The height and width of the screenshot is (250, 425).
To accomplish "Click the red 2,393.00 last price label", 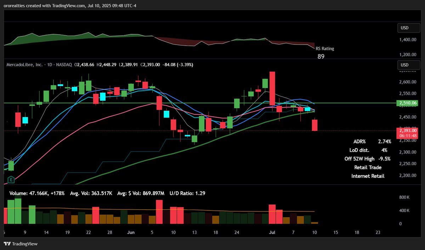I will (x=408, y=130).
